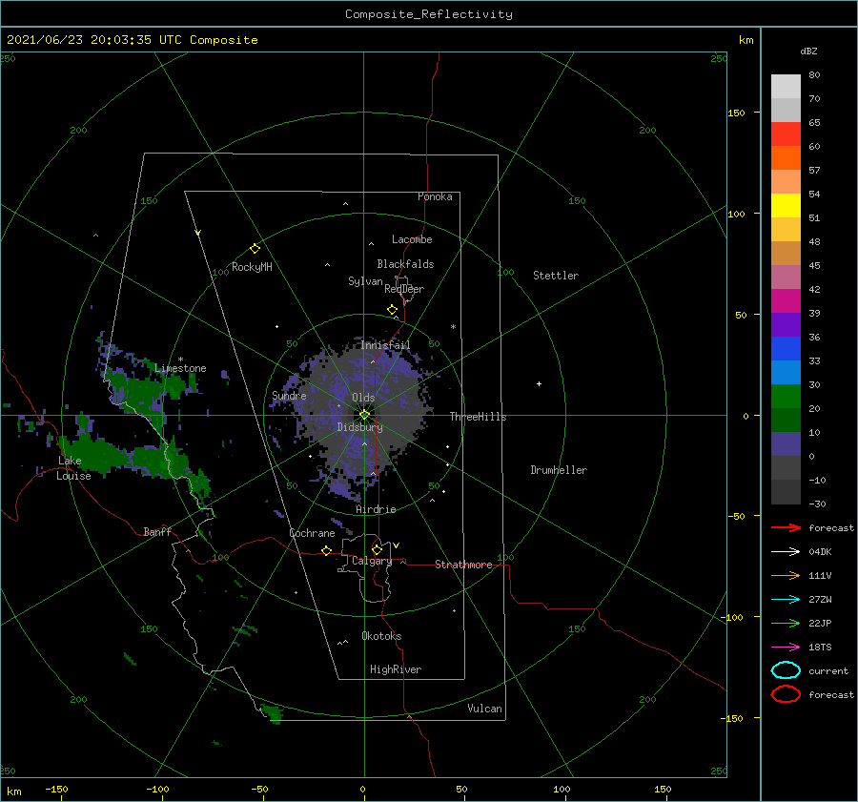Click the Calgary city label

point(372,561)
